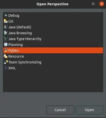Close the dialog with the orange X

[x=102, y=4]
